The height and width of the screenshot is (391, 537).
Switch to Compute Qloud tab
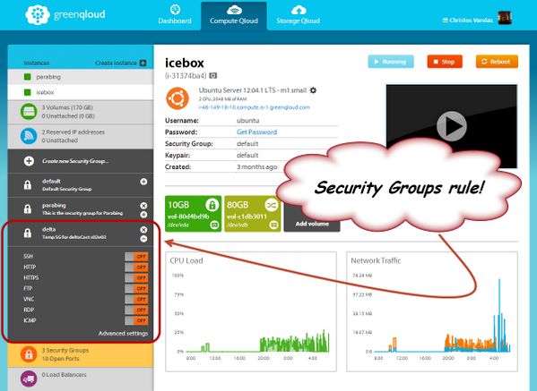coord(234,15)
